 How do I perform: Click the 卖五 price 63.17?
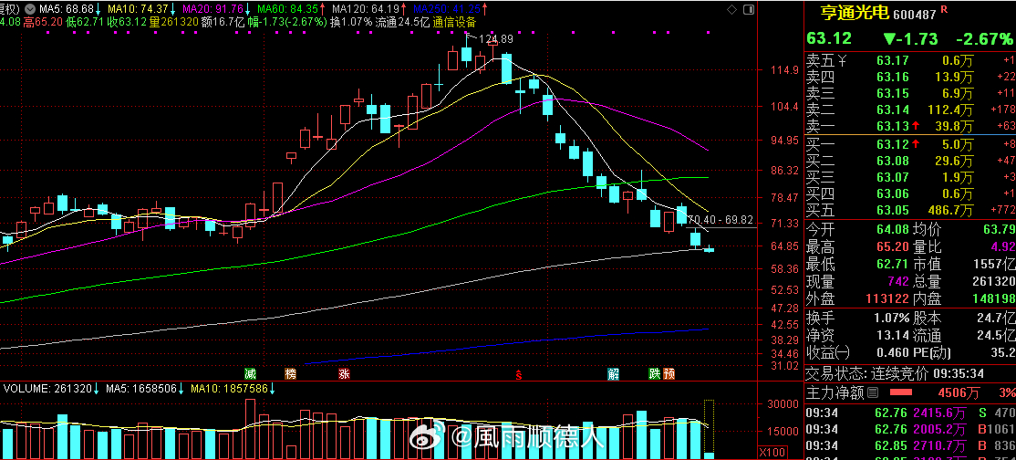892,61
